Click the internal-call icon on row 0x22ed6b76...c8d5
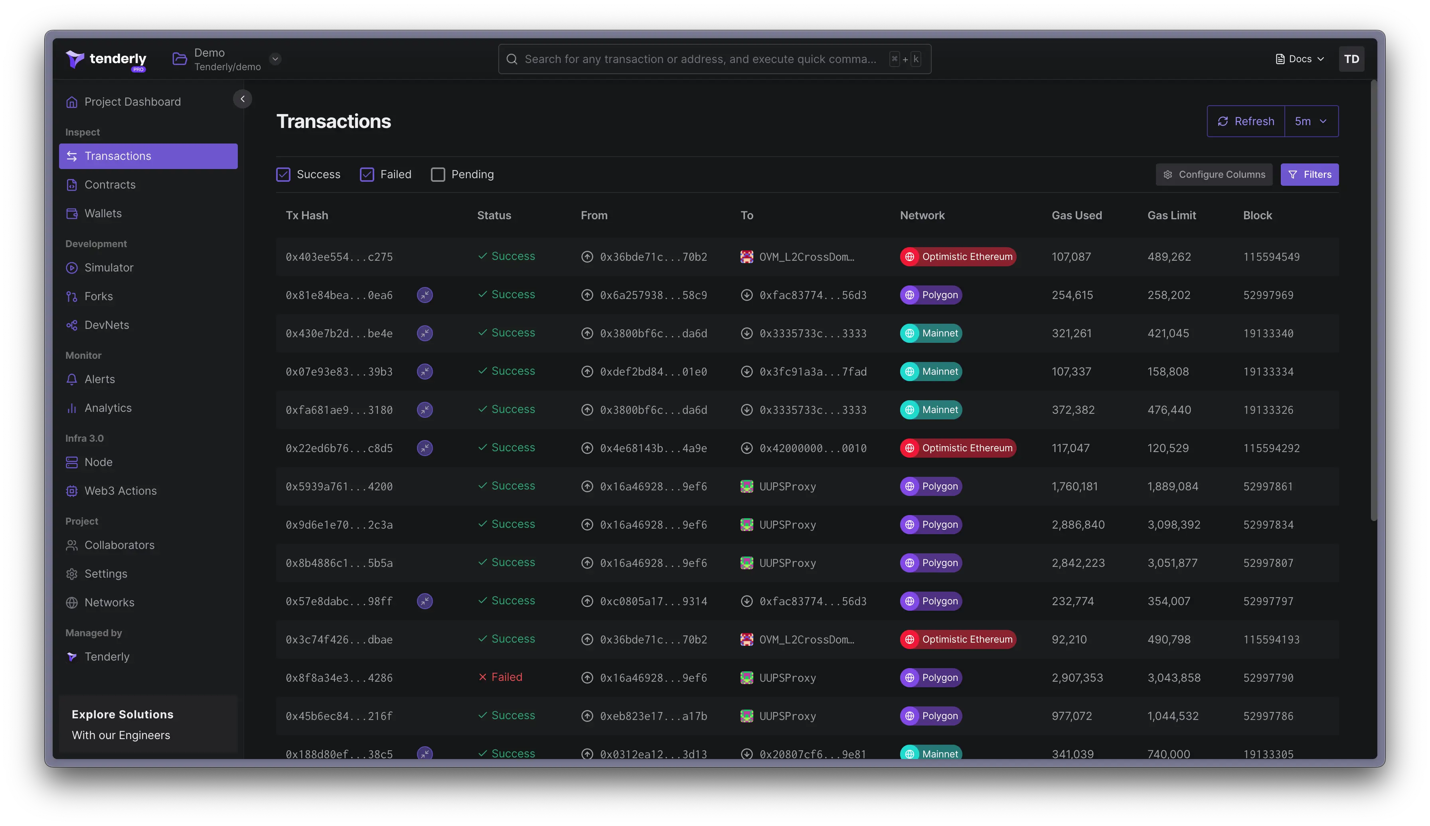This screenshot has height=826, width=1430. [x=425, y=448]
